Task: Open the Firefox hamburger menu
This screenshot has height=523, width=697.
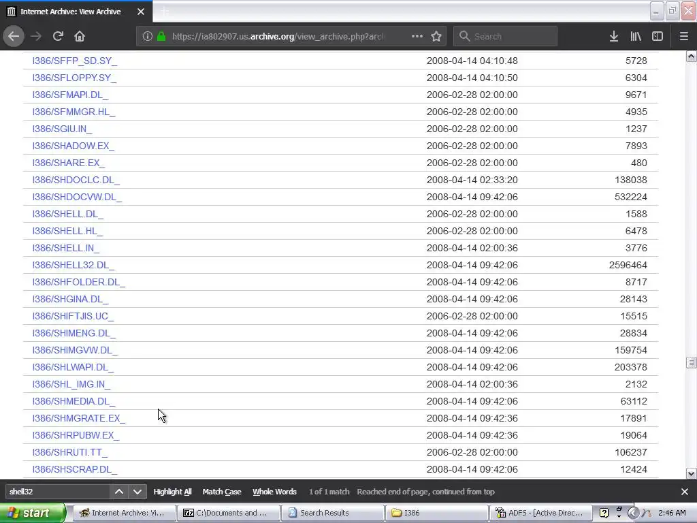Action: (x=684, y=36)
